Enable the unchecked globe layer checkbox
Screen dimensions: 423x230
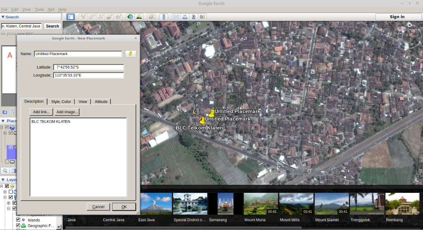pos(11,192)
